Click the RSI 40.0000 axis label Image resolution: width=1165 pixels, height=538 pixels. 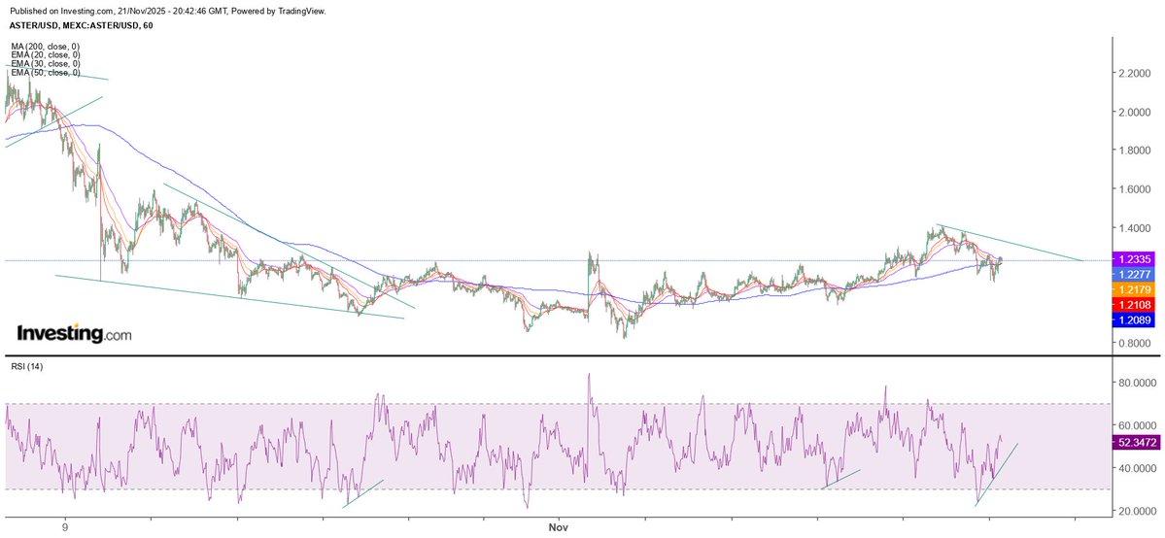(1138, 468)
